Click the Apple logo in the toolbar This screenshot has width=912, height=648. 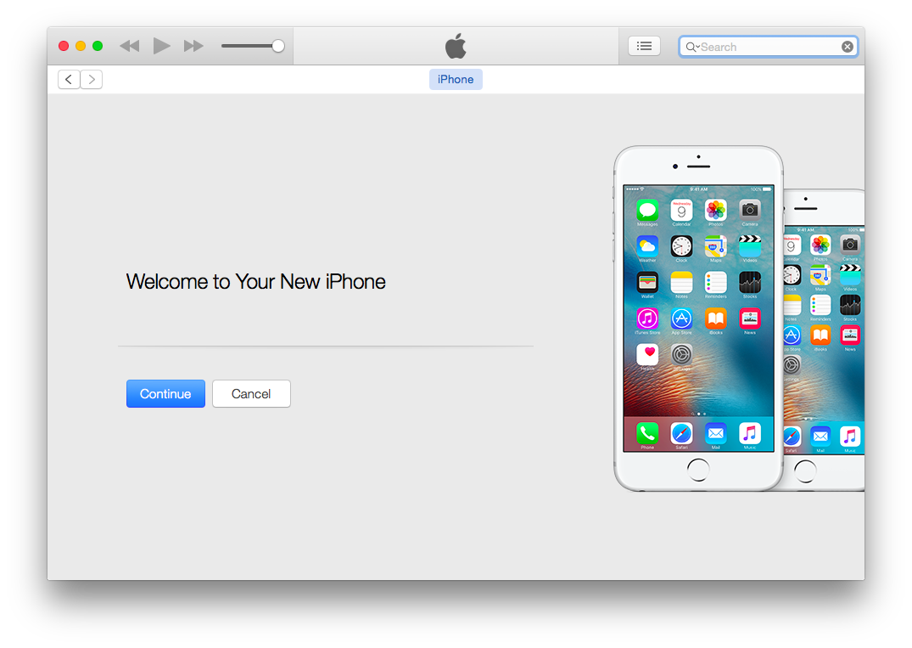456,45
